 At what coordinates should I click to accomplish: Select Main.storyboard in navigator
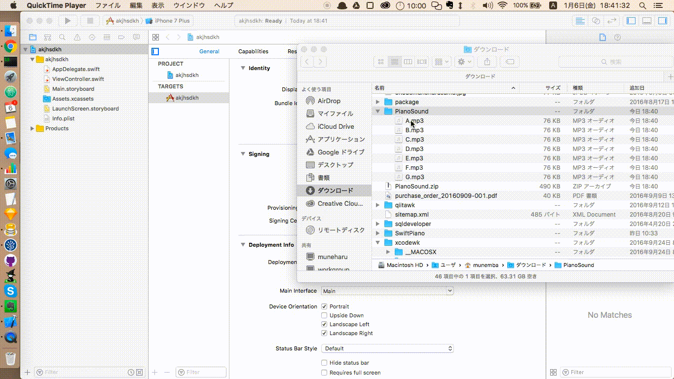click(73, 89)
